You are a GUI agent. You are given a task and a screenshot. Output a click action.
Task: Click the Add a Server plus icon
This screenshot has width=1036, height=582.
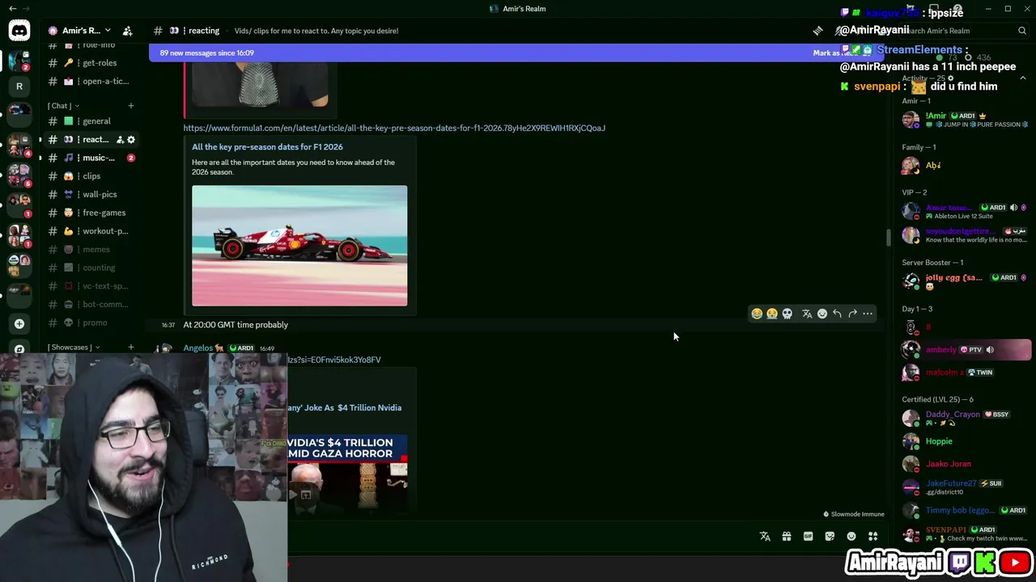tap(19, 324)
